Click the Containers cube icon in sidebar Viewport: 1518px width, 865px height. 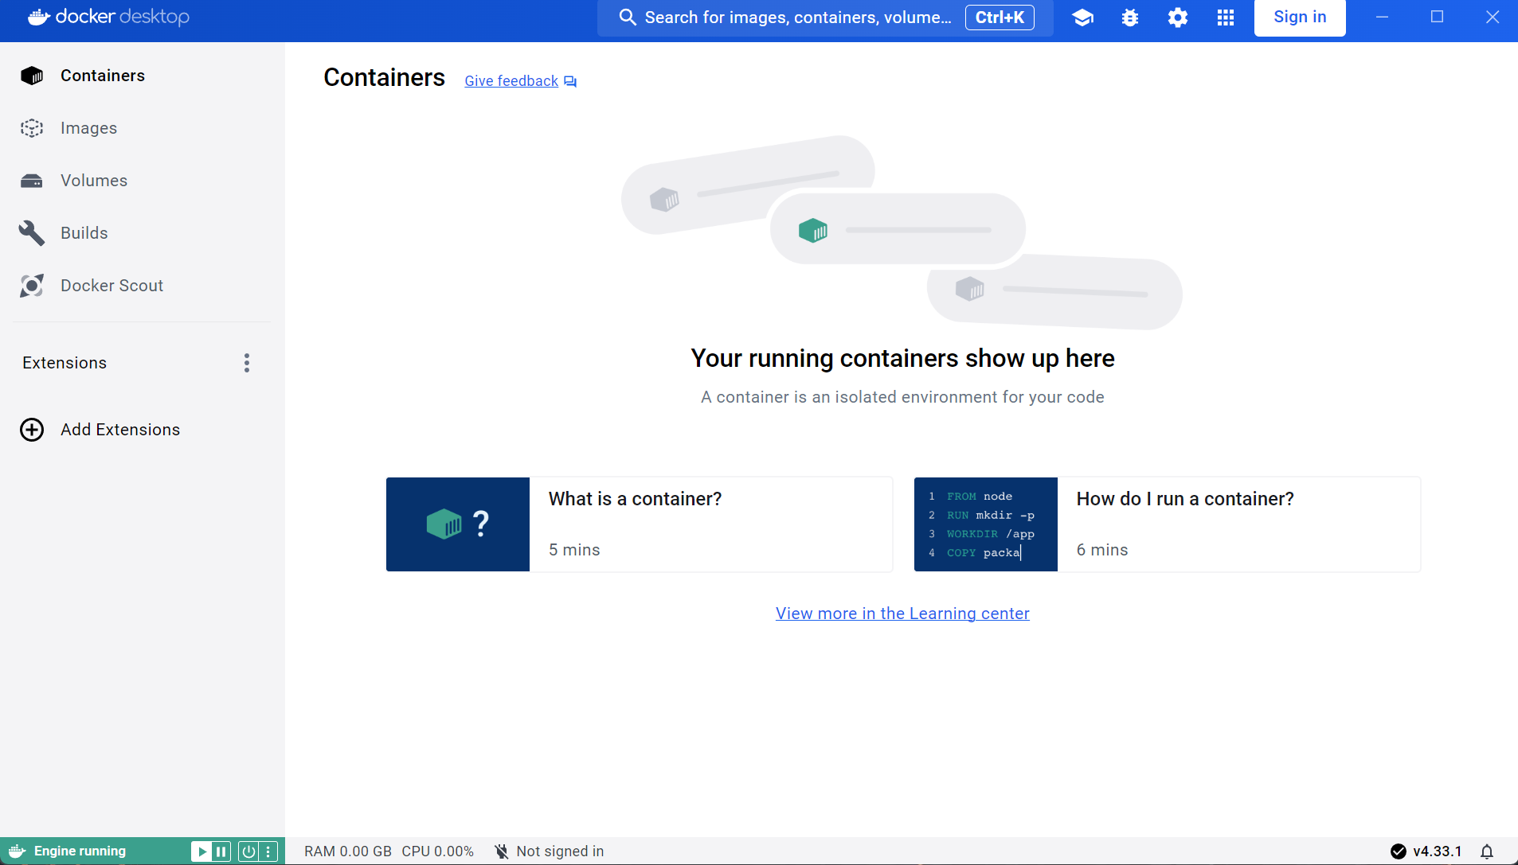click(x=32, y=76)
